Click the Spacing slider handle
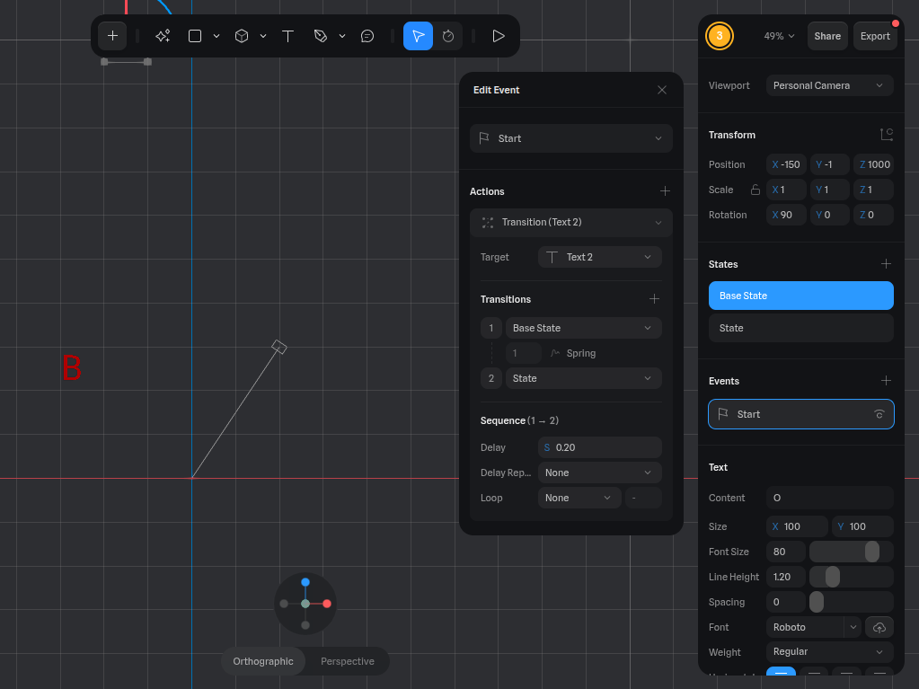 (817, 602)
